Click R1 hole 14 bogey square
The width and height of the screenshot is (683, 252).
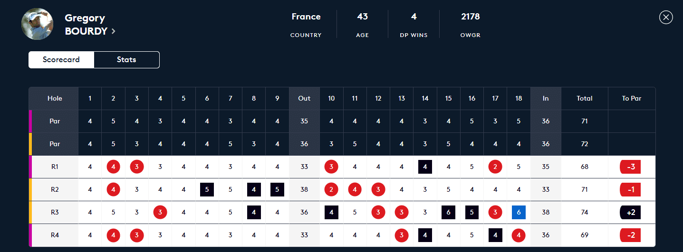[425, 167]
